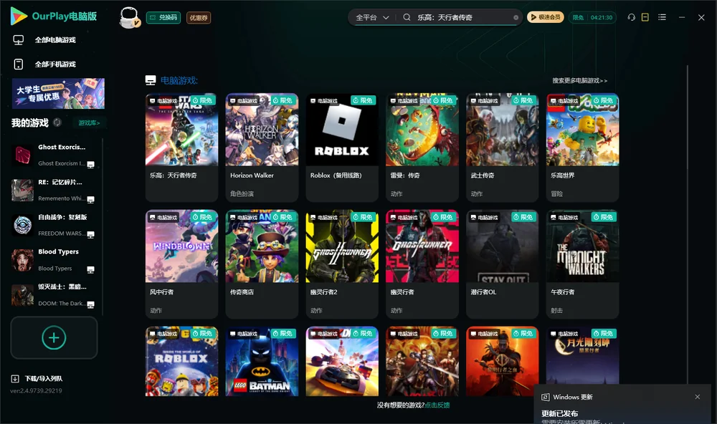Click 限免 badge on Roblox card
Screen dimensions: 717x424
coord(363,100)
